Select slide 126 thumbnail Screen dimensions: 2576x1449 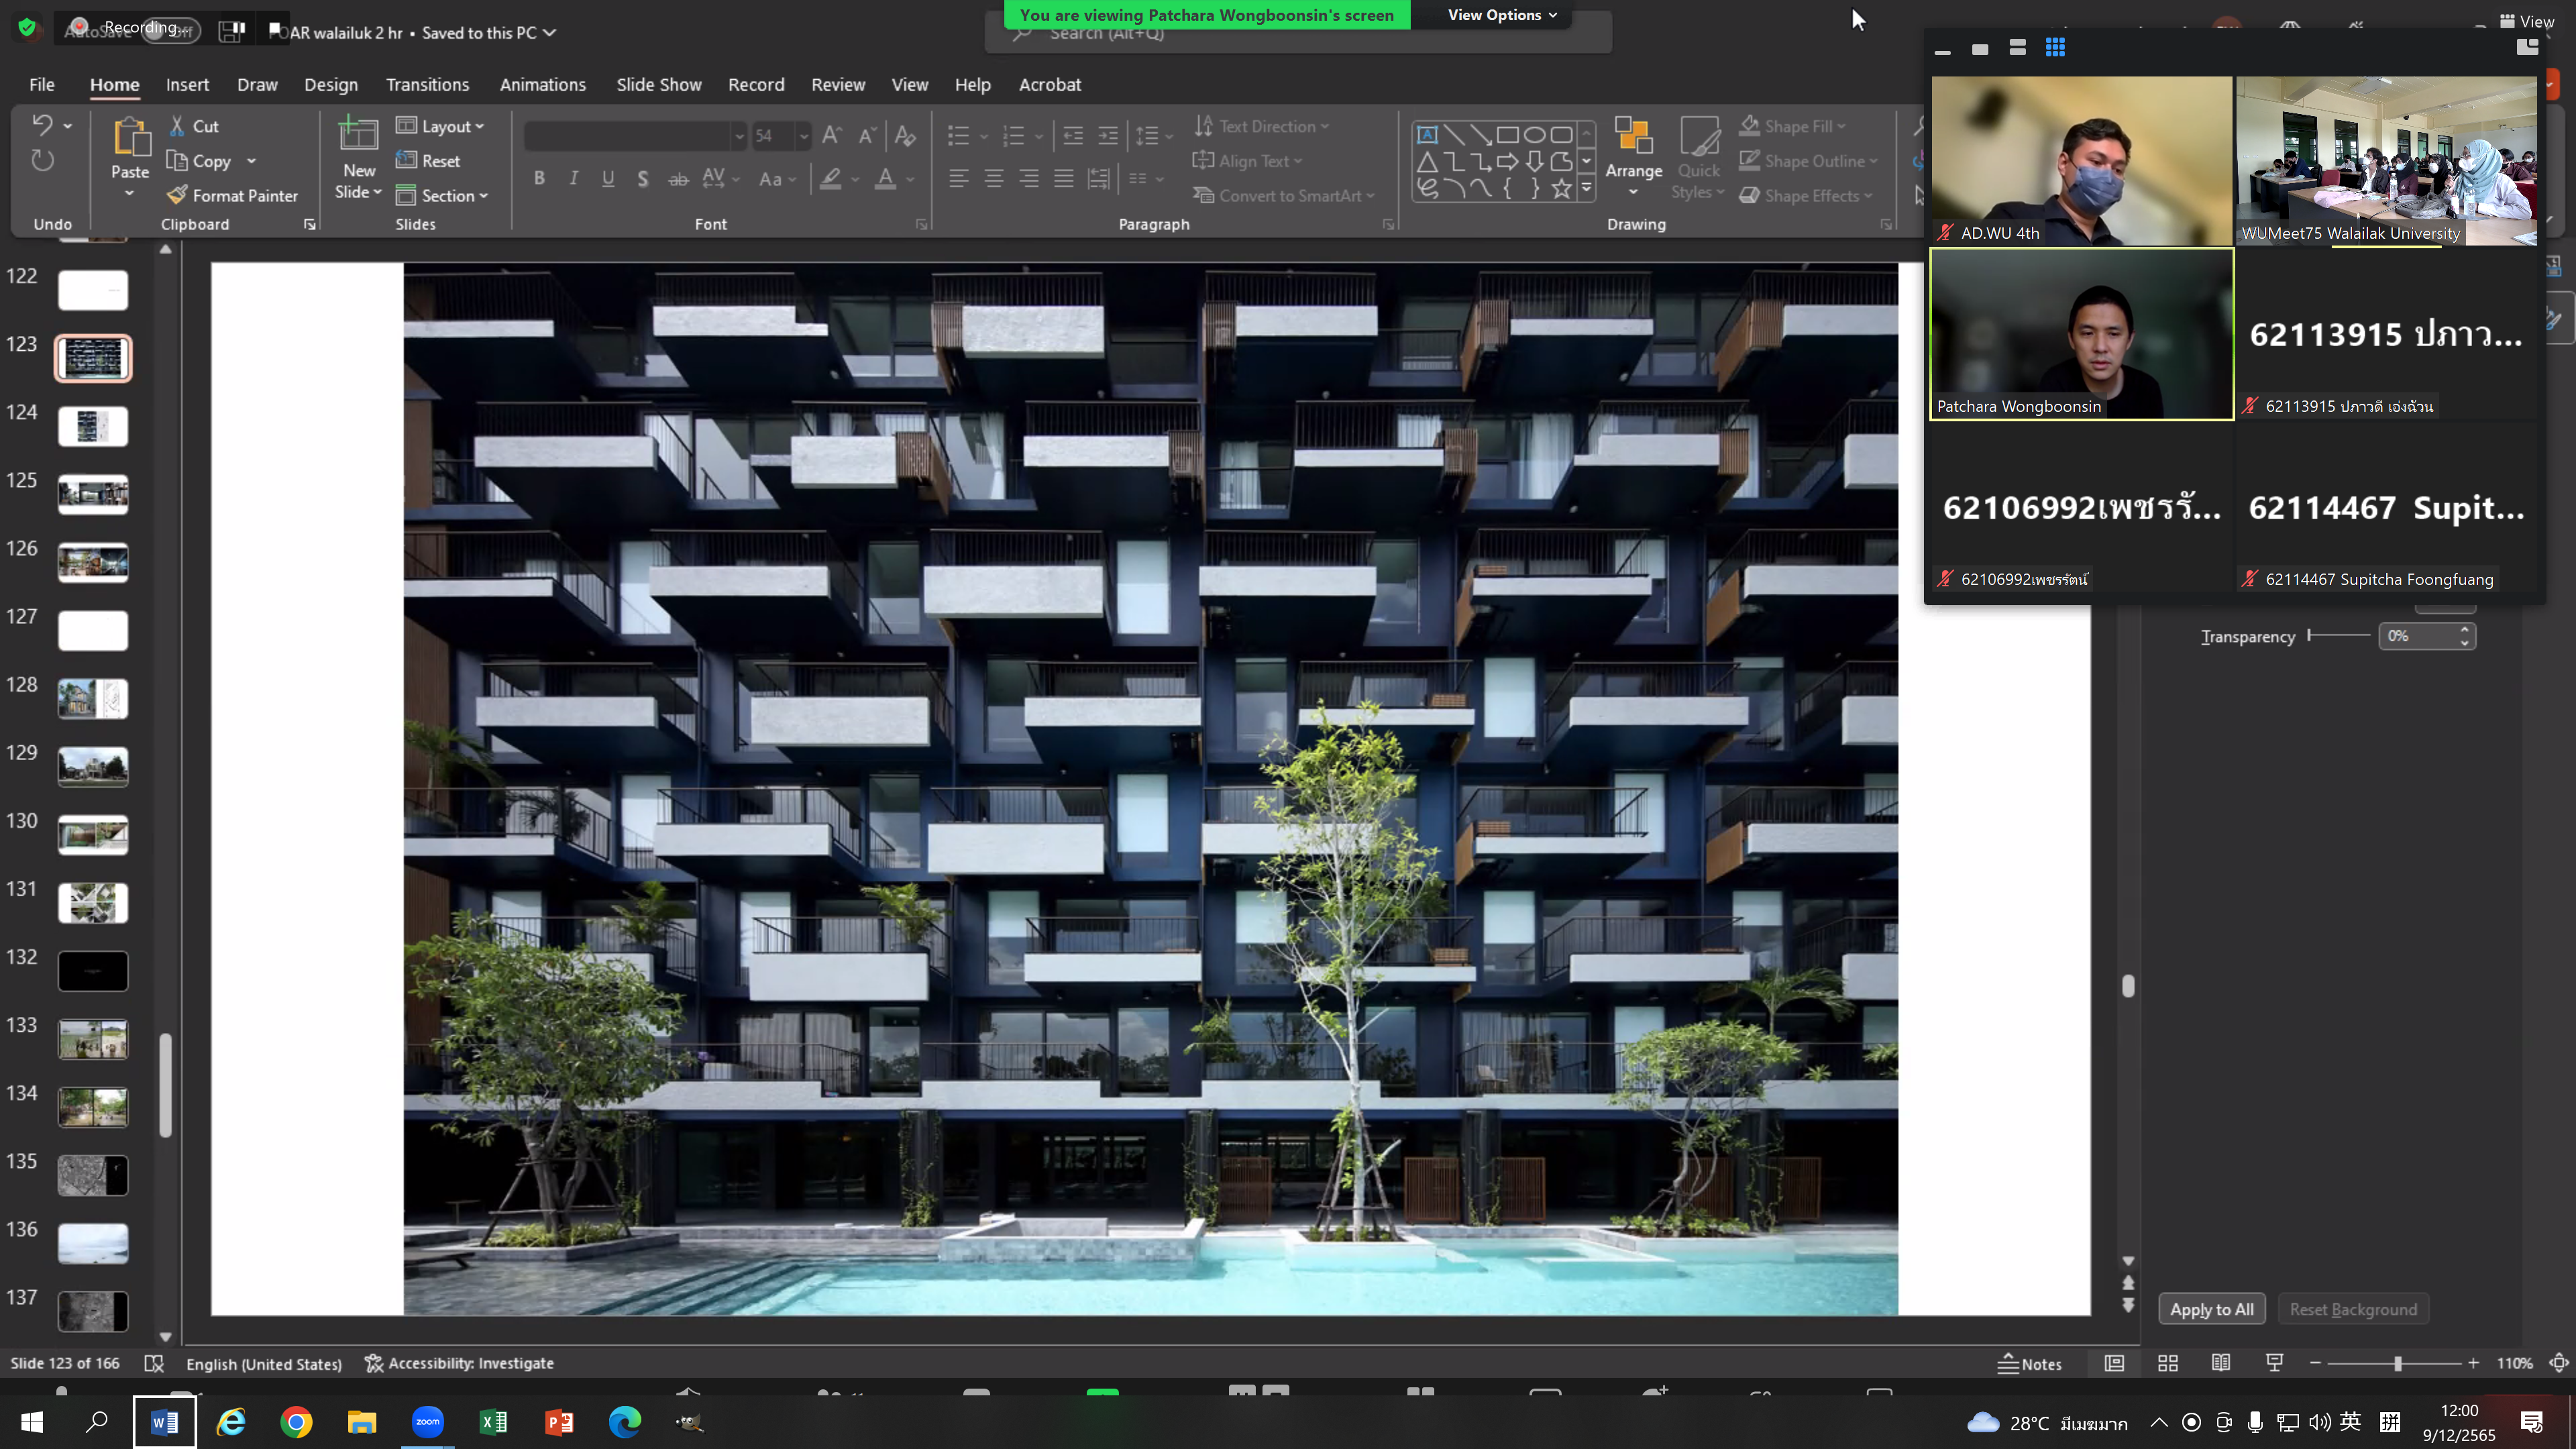pos(93,562)
